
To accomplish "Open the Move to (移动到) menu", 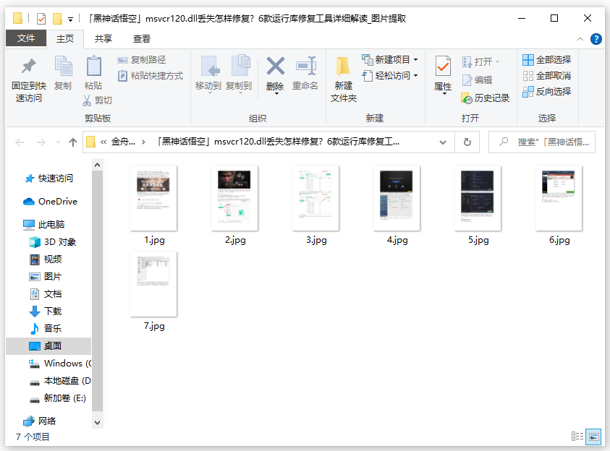I will 208,74.
